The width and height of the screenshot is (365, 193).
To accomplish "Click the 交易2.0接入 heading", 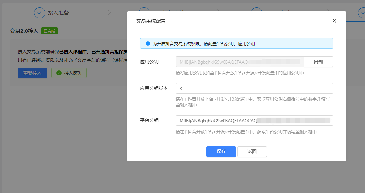I will pos(24,31).
